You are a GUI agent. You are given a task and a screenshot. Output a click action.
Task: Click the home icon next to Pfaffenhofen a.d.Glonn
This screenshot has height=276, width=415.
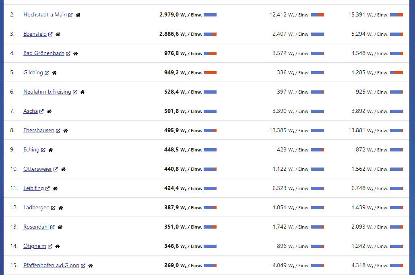(x=91, y=266)
